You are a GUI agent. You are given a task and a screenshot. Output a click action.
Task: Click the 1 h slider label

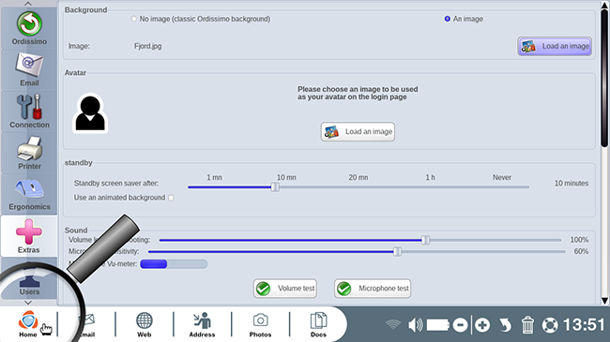(x=430, y=177)
